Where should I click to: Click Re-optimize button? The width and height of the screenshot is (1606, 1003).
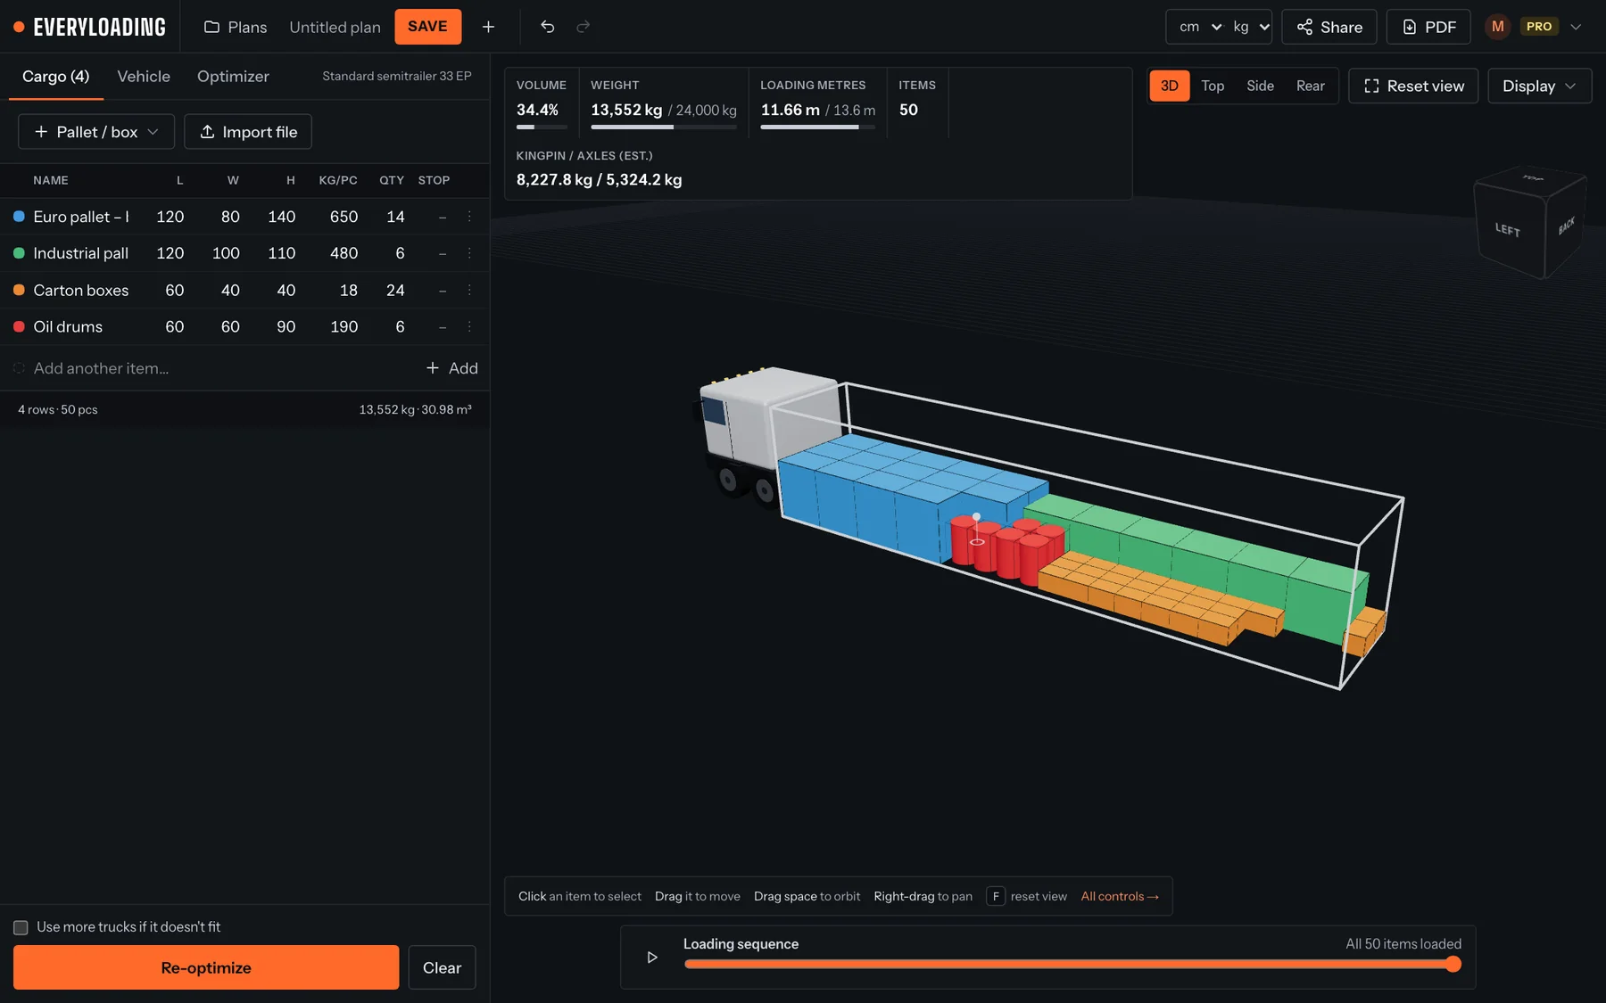[206, 967]
